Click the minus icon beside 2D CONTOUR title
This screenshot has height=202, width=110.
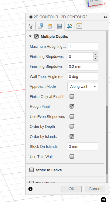pyautogui.click(x=31, y=17)
